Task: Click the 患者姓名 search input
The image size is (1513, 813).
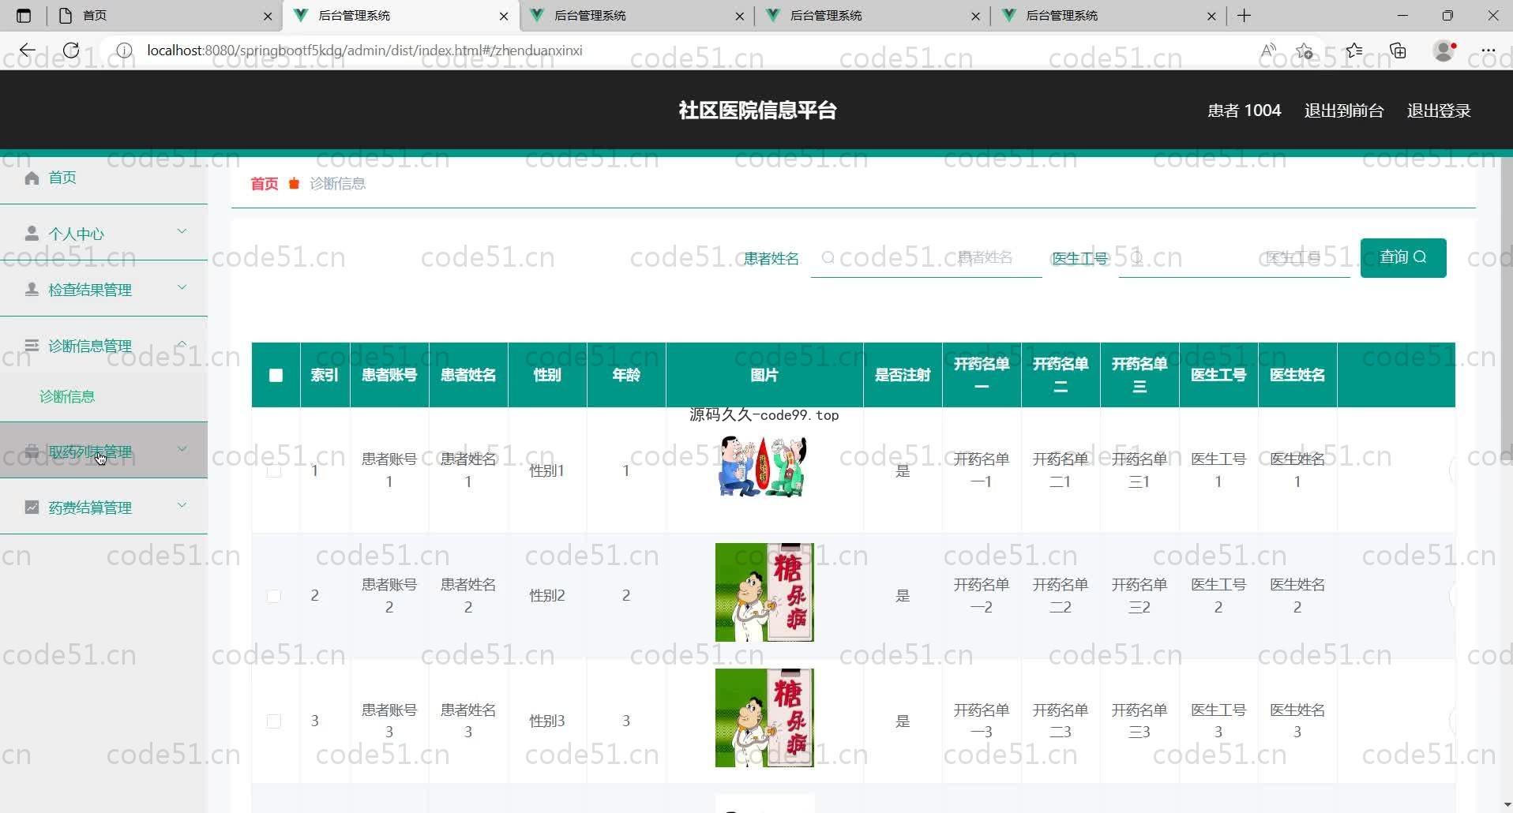Action: [926, 257]
